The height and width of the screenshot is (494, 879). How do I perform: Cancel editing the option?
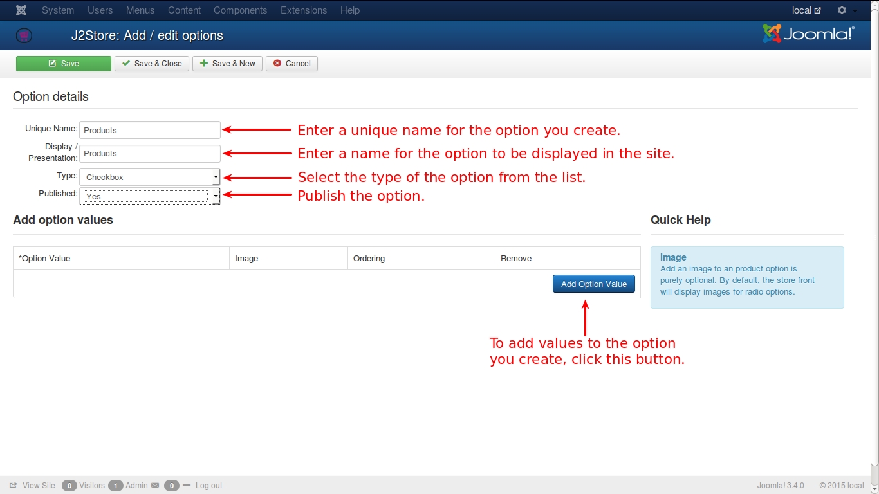291,64
